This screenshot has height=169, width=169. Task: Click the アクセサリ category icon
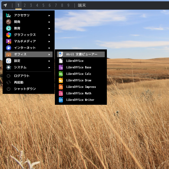[9, 15]
